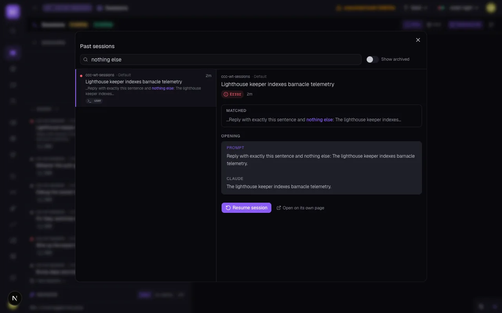The width and height of the screenshot is (502, 313).
Task: Click the external-link icon beside Open on its own page
Action: pyautogui.click(x=279, y=208)
